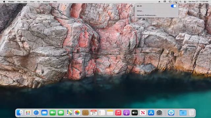The image size is (211, 118).
Task: Launch Photos from the Dock
Action: coord(77,113)
